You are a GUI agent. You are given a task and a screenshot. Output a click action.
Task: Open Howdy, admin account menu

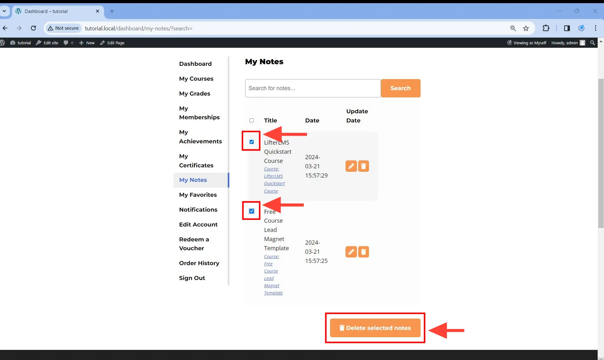tap(568, 43)
